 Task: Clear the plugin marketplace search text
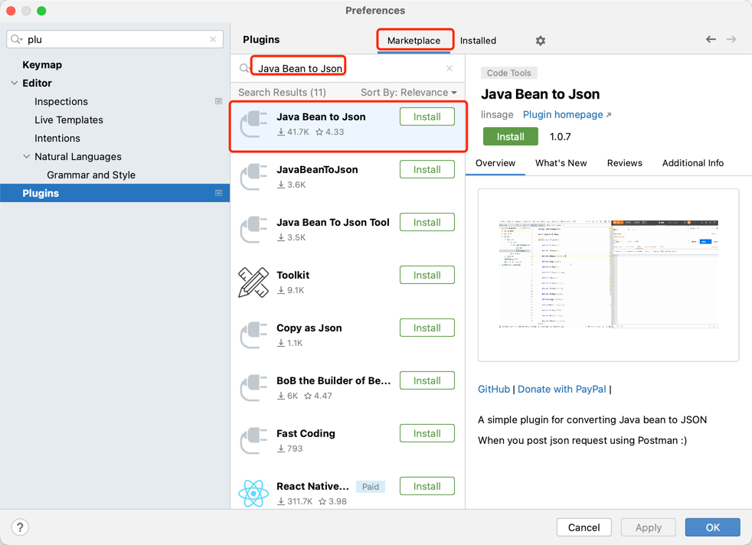click(x=450, y=69)
